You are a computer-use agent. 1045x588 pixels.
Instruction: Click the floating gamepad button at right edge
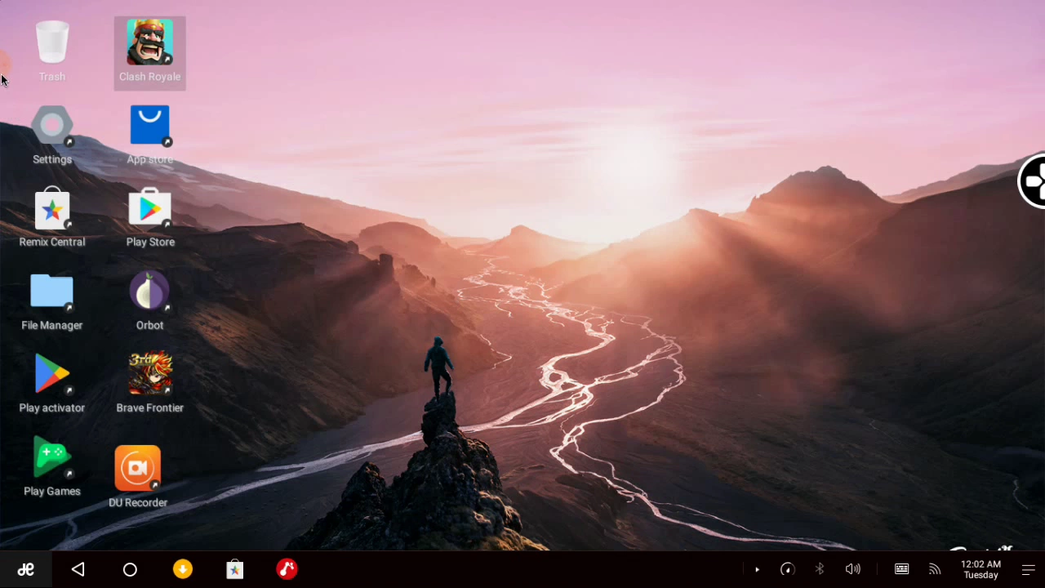(x=1033, y=181)
